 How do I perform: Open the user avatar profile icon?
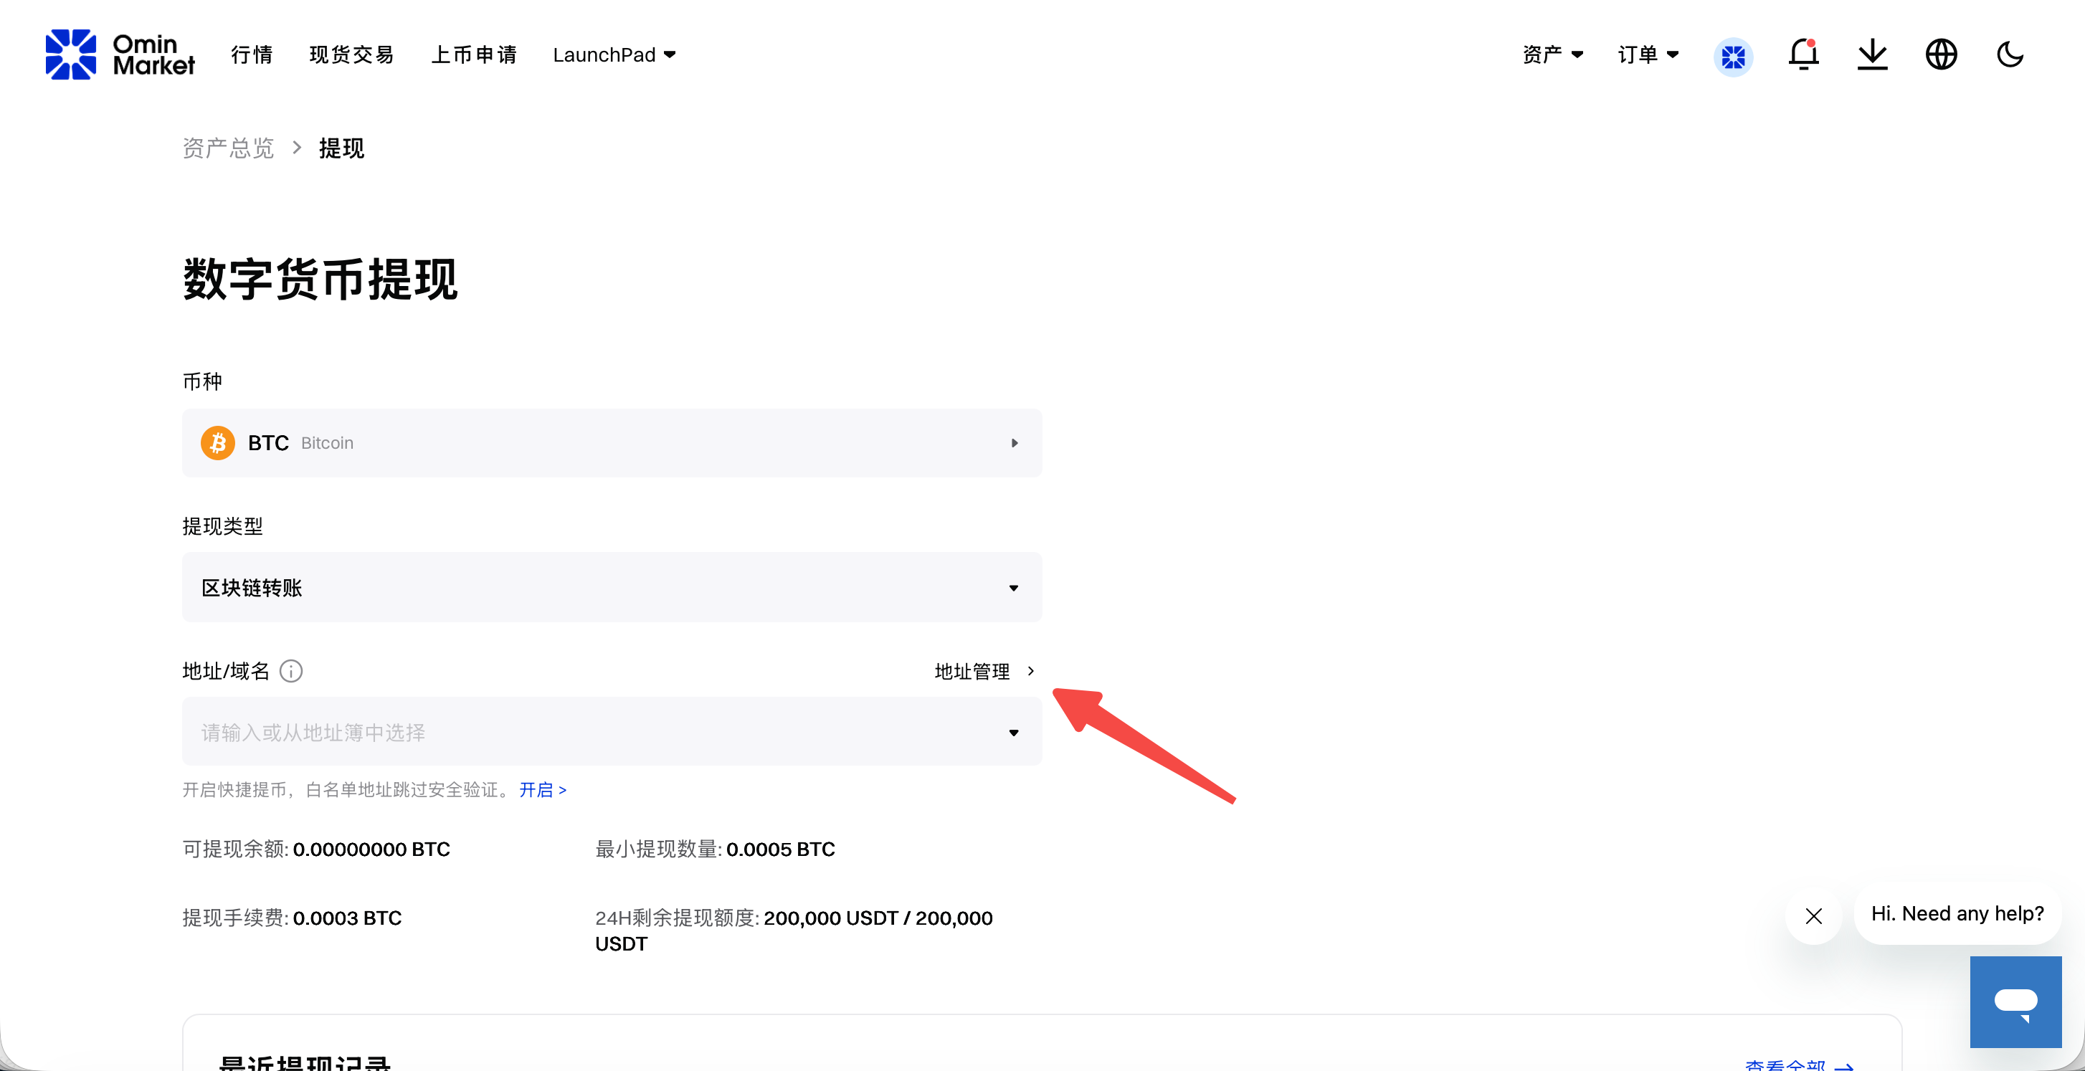(1733, 57)
